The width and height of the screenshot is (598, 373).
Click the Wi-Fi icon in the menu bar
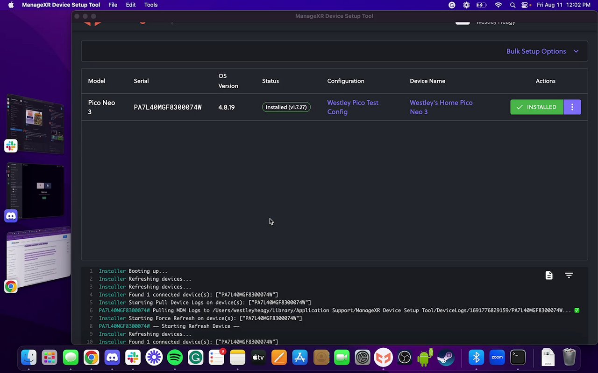click(498, 5)
